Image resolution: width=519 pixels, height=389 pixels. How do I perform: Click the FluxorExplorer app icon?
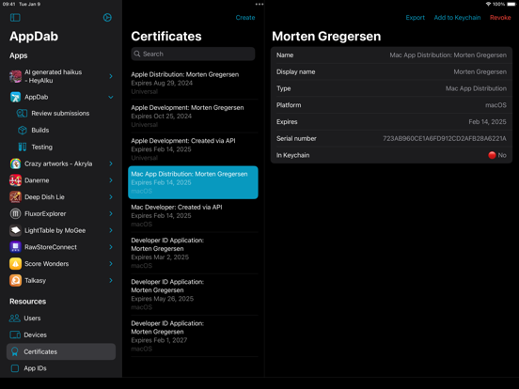16,213
